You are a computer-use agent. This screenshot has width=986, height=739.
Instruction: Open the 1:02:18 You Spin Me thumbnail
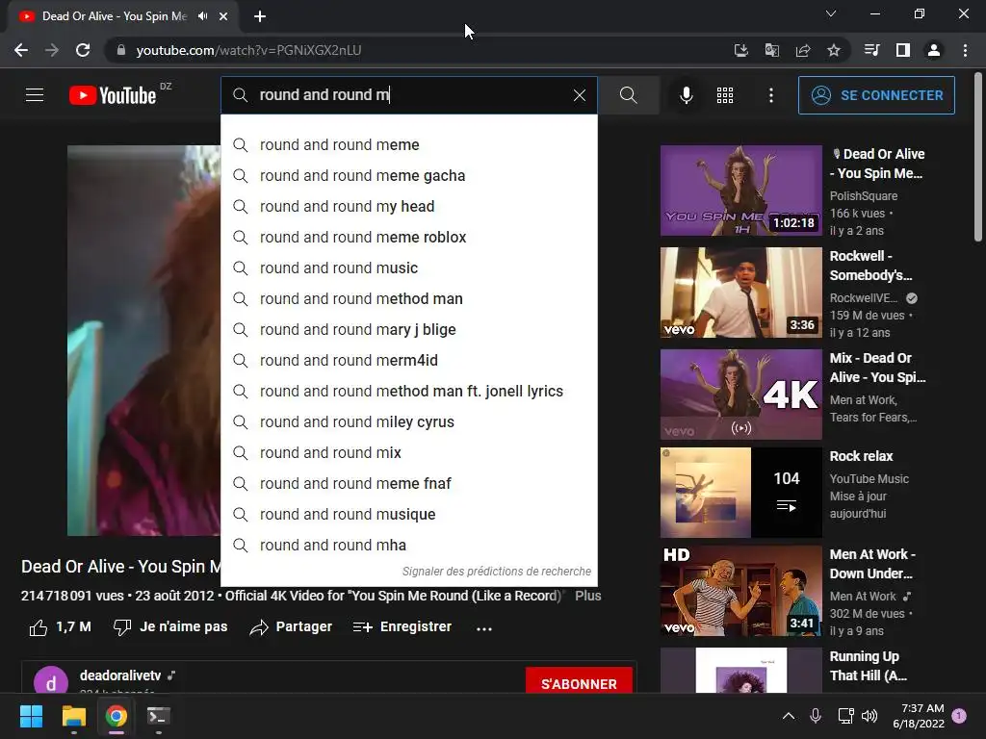pos(740,191)
